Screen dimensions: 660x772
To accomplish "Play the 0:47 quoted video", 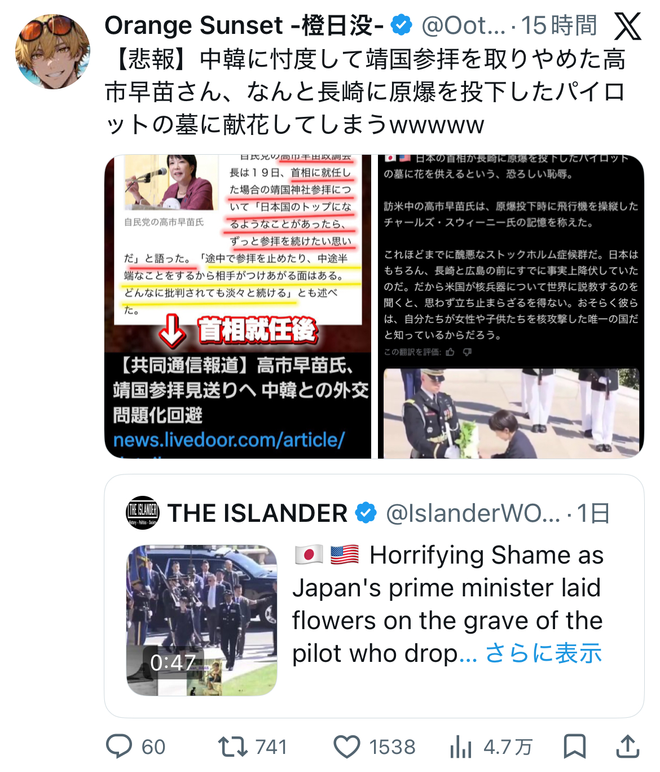I will pyautogui.click(x=202, y=620).
